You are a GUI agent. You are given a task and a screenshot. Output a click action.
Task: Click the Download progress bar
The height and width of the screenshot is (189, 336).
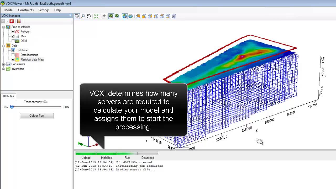[x=148, y=153]
